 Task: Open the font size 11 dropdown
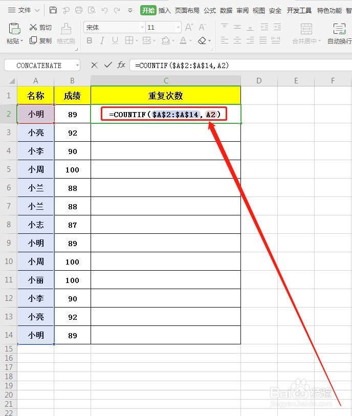coord(178,27)
